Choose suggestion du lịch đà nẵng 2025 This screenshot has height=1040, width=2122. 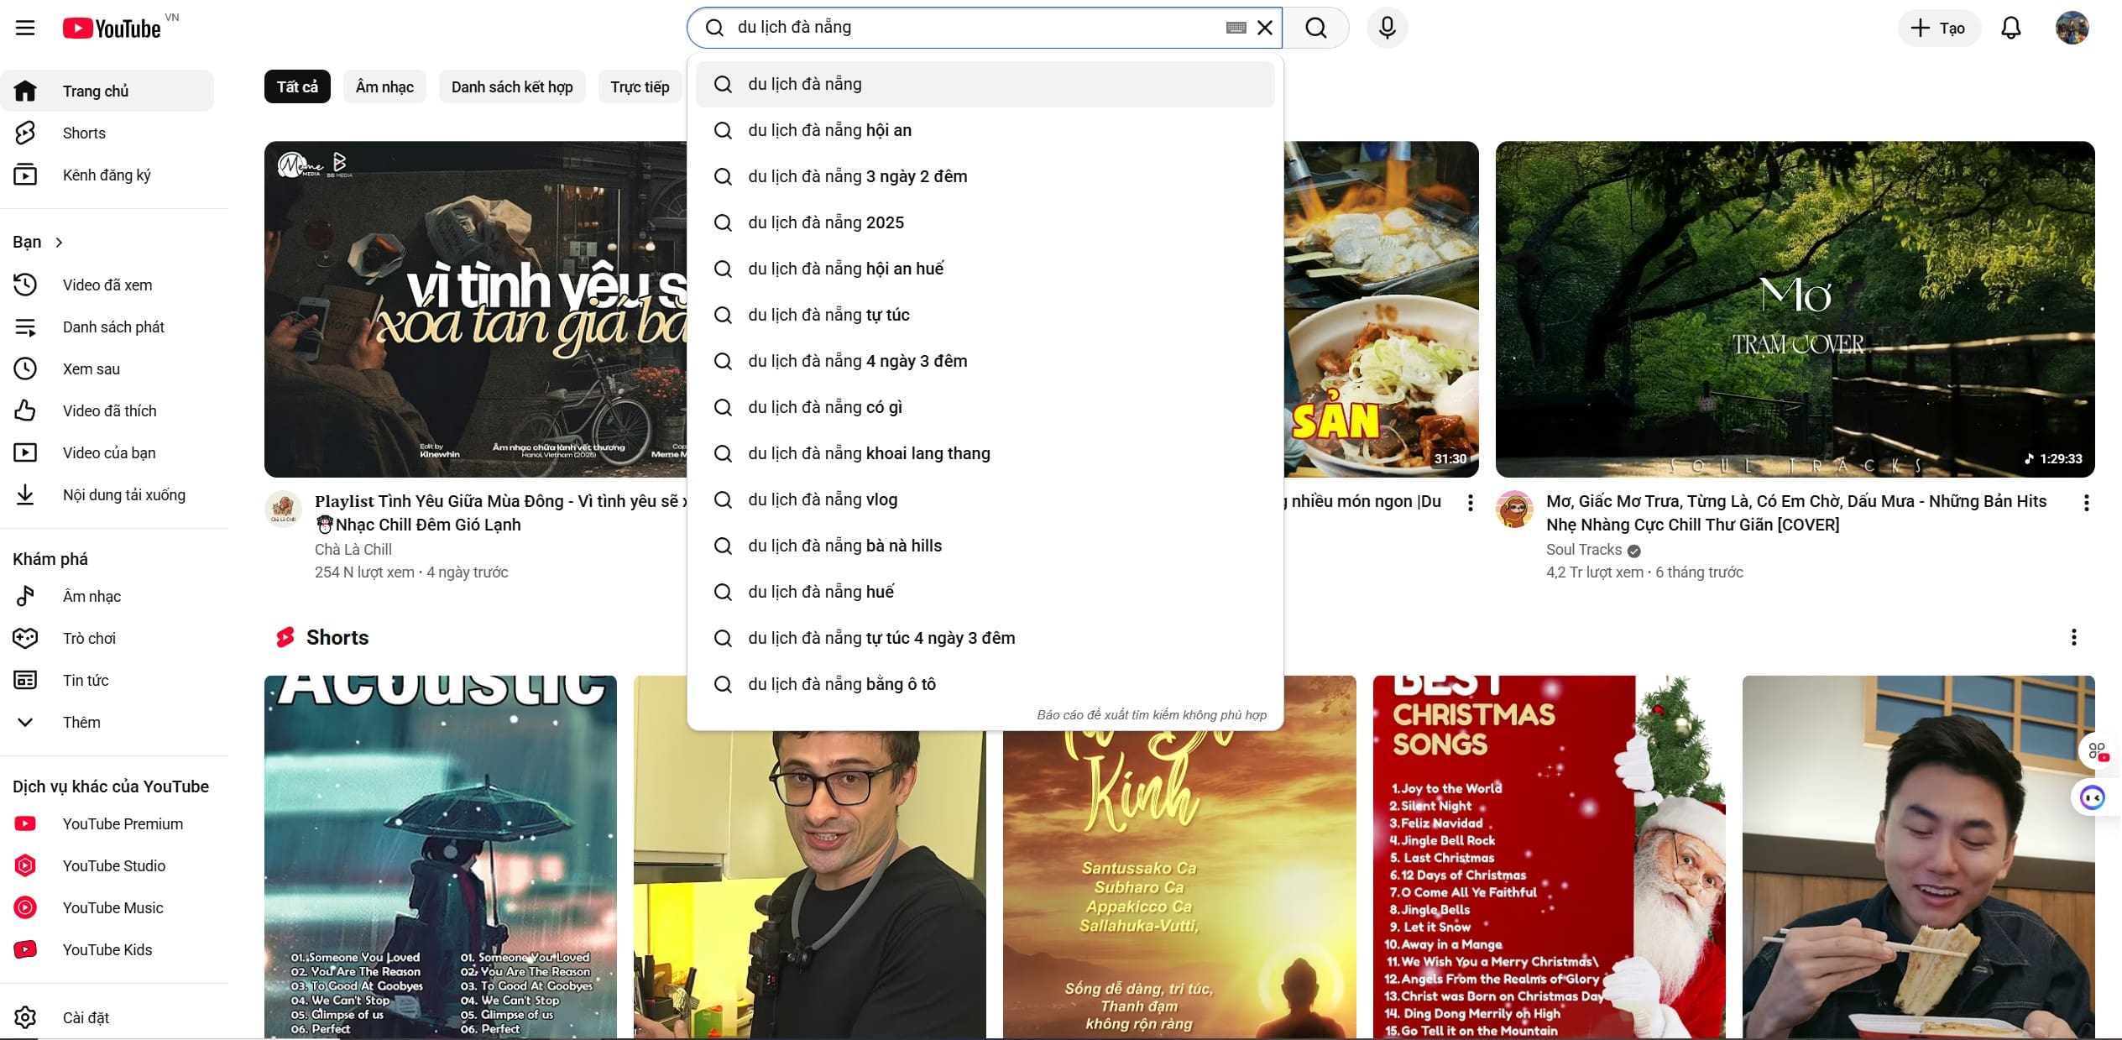coord(985,222)
